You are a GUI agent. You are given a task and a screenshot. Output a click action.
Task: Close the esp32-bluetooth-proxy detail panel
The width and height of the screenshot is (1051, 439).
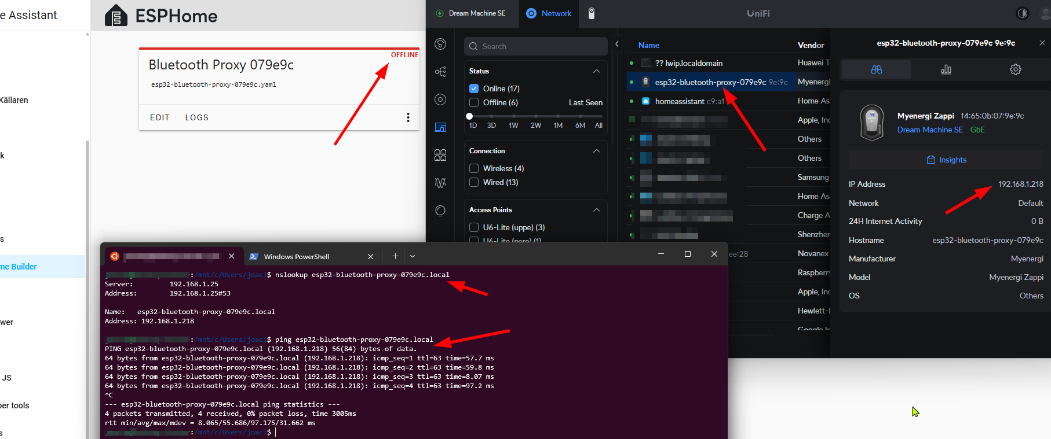1042,43
